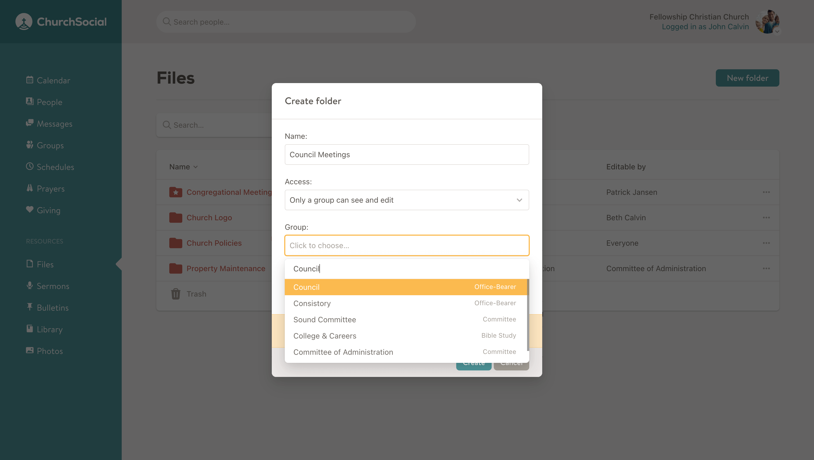Go to Messages in the sidebar
Image resolution: width=814 pixels, height=460 pixels.
point(49,124)
